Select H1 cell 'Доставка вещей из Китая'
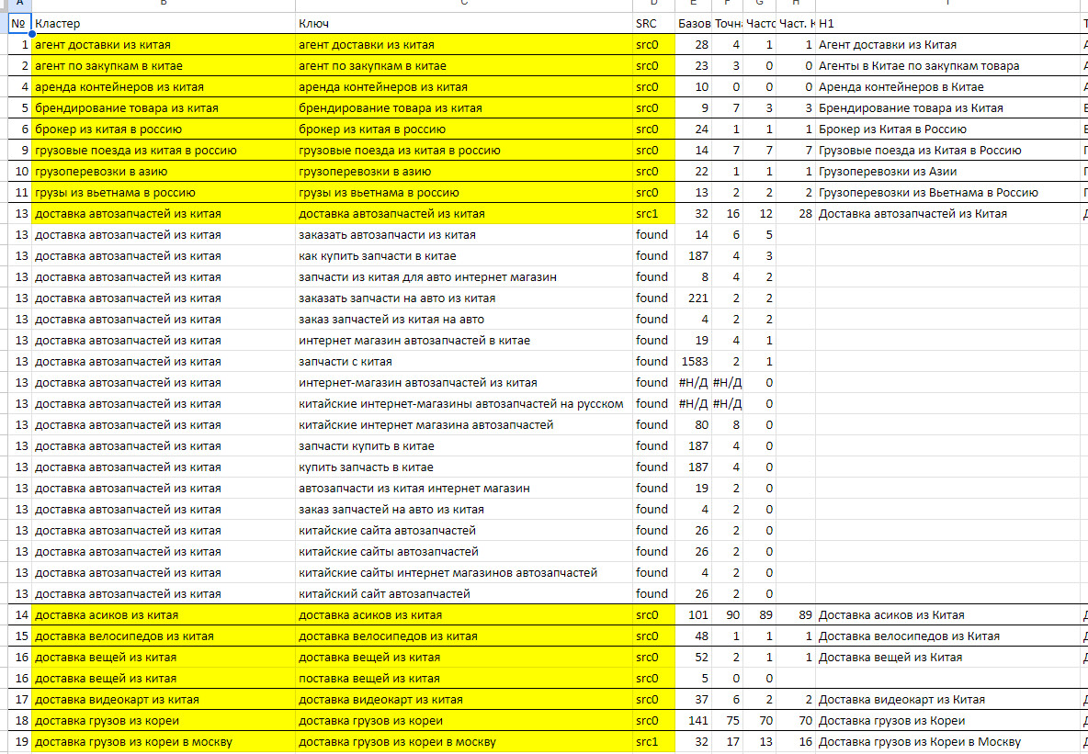Screen dimensions: 1088x754 (947, 658)
